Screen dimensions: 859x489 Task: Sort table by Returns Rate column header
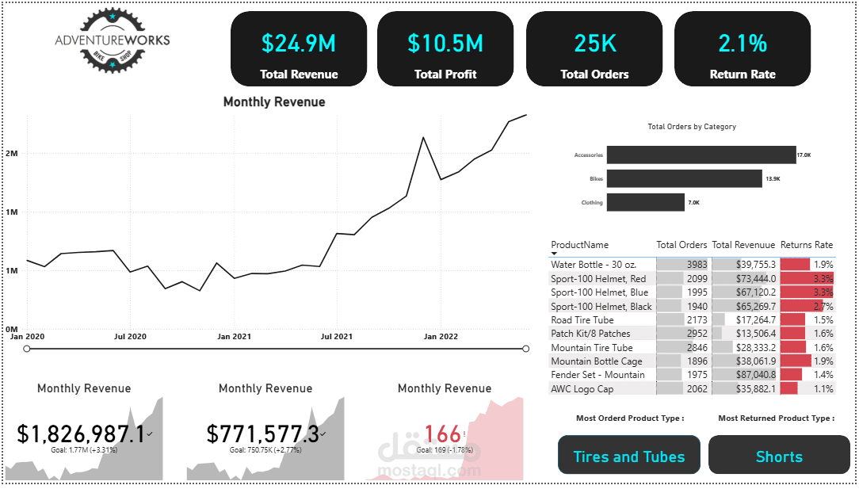point(807,245)
